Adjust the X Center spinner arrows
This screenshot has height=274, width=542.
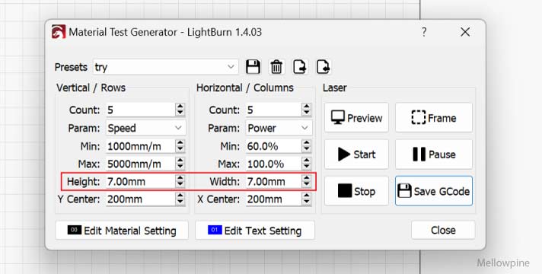click(x=307, y=199)
